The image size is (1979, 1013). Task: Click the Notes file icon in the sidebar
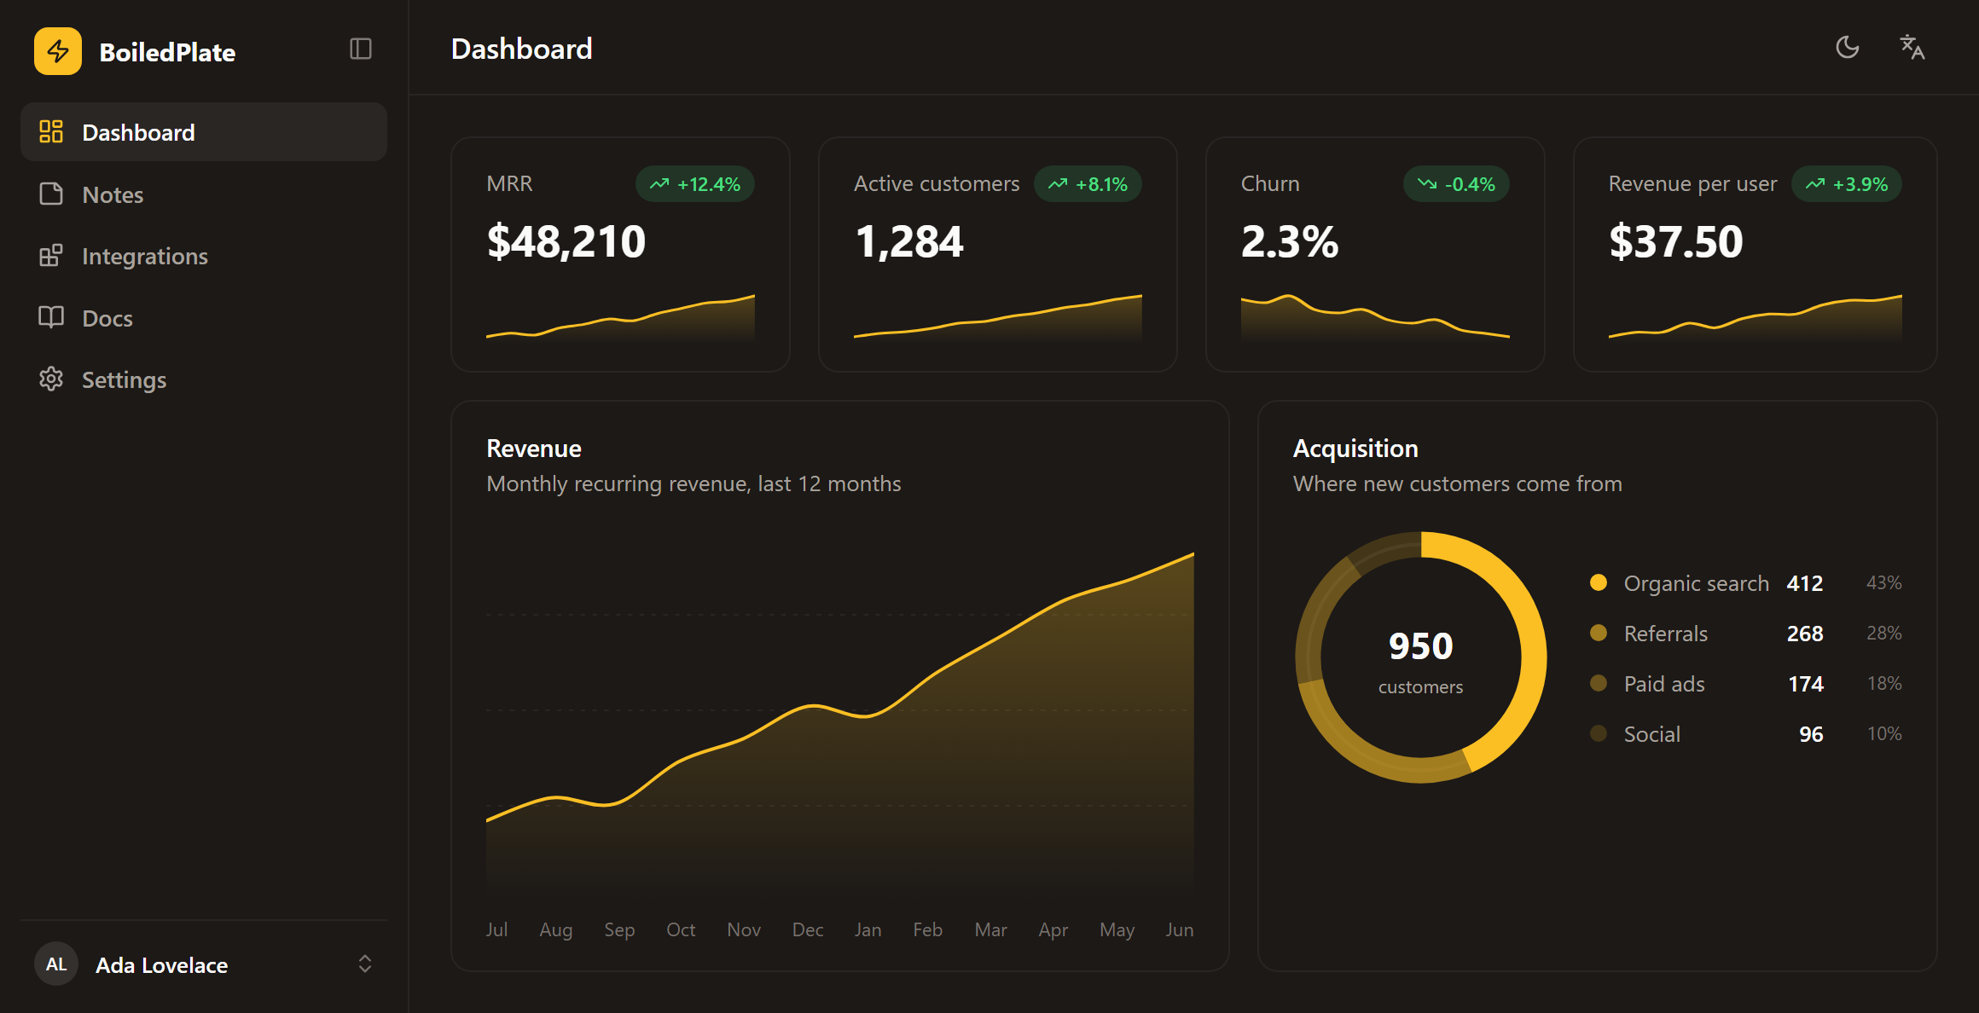(x=51, y=194)
